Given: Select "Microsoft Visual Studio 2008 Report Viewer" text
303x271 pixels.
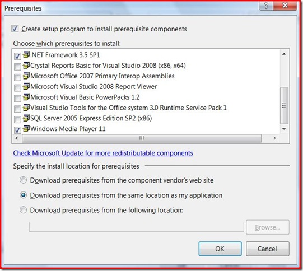Looking at the screenshot, I should (x=94, y=87).
